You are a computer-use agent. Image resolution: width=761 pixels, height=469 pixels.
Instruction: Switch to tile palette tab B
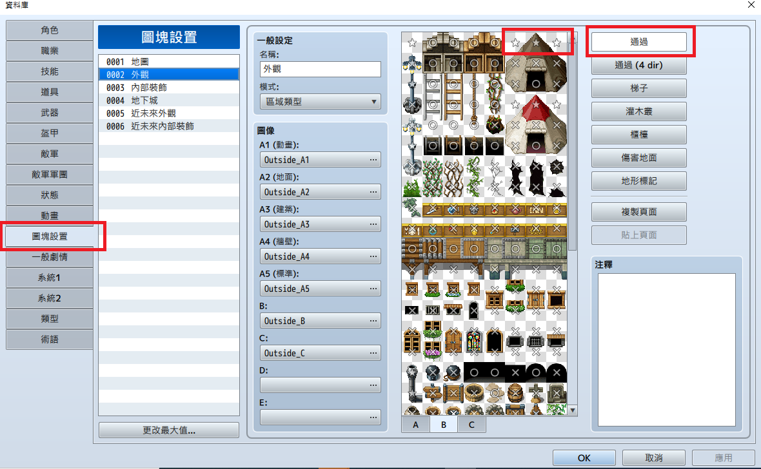point(444,425)
